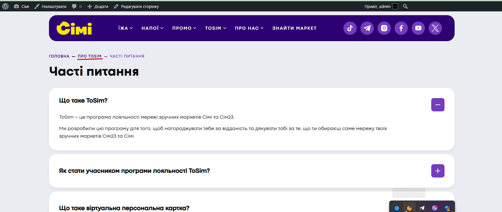Image resolution: width=502 pixels, height=212 pixels.
Task: Open the Сімі site dashboard link
Action: (21, 6)
